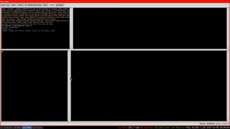Click the IRC chat pane scrollbar up arrow

pyautogui.click(x=71, y=9)
